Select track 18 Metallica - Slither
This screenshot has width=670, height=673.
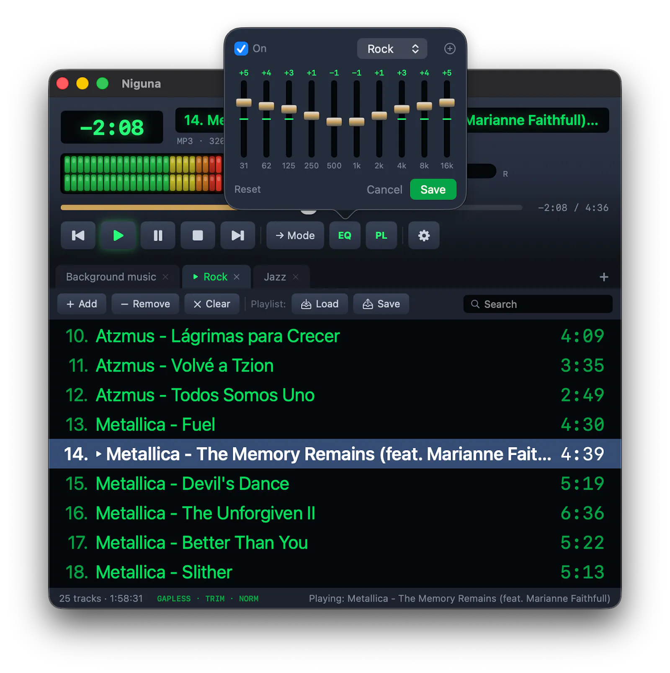click(335, 572)
